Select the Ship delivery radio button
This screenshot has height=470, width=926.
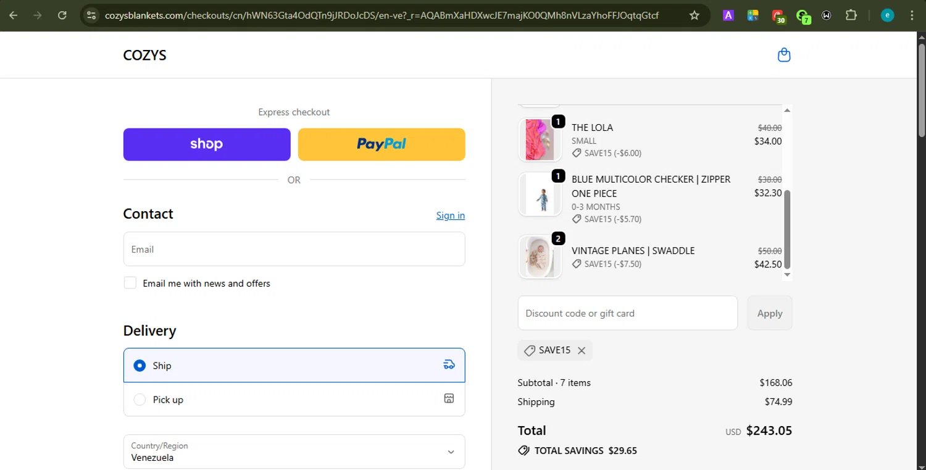click(x=140, y=366)
